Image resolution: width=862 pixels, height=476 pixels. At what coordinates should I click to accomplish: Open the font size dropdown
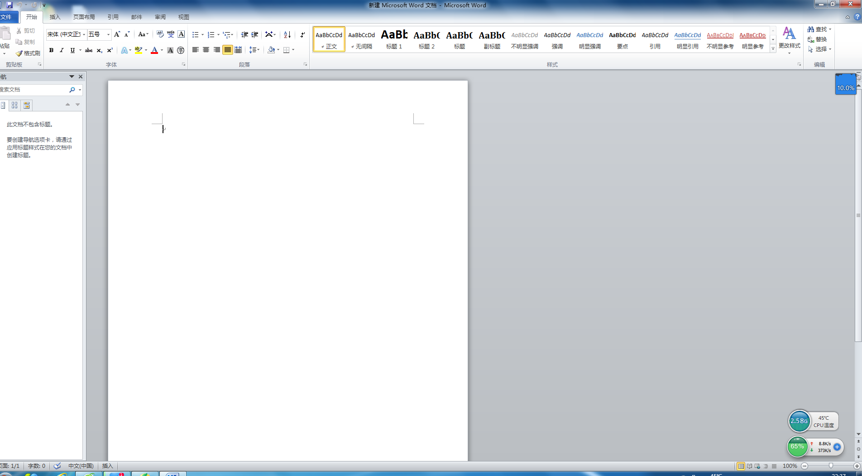point(108,34)
